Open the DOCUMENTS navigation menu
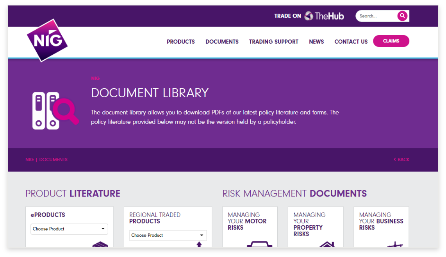This screenshot has height=257, width=446. pos(222,41)
